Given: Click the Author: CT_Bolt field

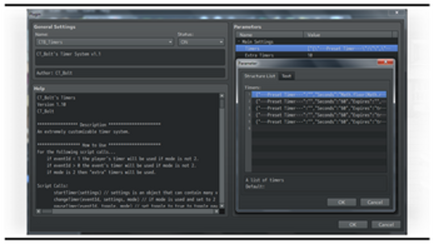Looking at the screenshot, I should click(x=130, y=73).
